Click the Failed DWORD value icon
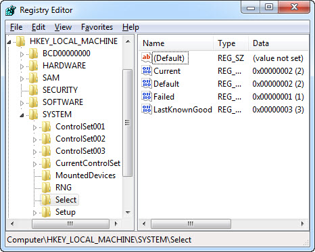 tap(147, 96)
